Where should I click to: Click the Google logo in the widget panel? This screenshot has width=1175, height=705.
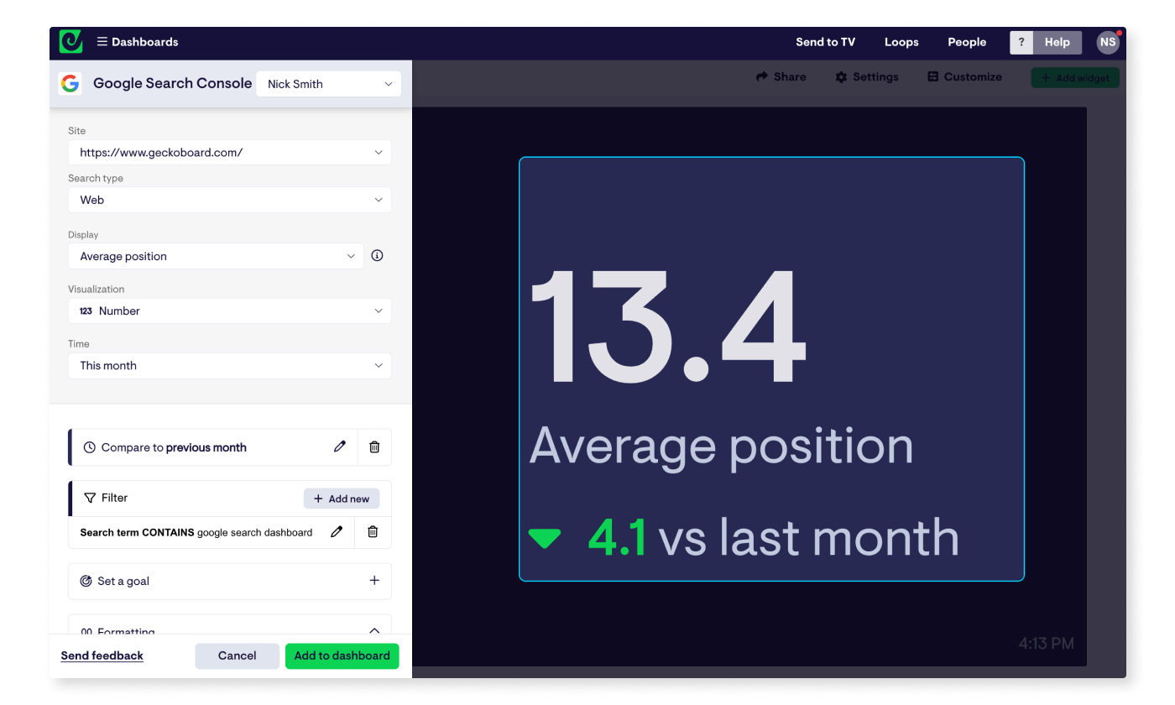tap(70, 83)
